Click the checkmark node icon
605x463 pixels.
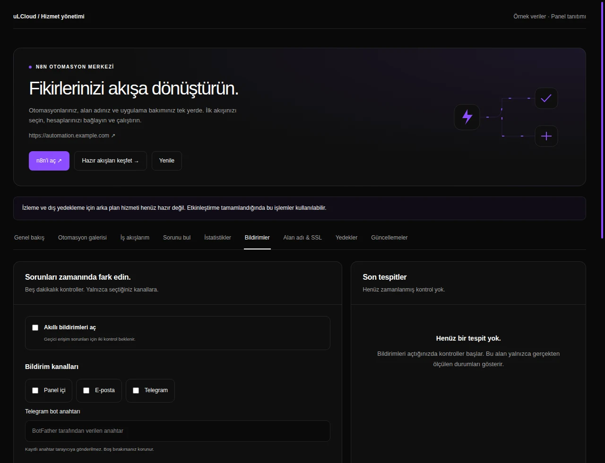546,98
